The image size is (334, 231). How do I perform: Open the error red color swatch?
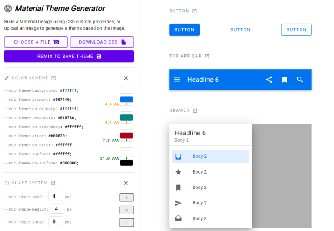[127, 136]
